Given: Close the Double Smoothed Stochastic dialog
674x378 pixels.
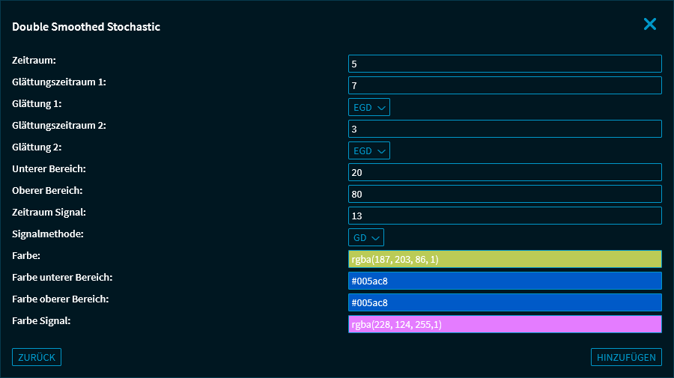Looking at the screenshot, I should point(649,24).
